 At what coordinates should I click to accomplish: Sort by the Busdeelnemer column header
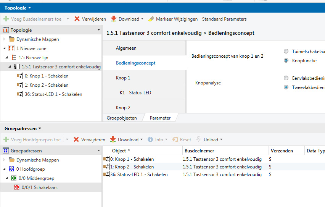click(199, 151)
